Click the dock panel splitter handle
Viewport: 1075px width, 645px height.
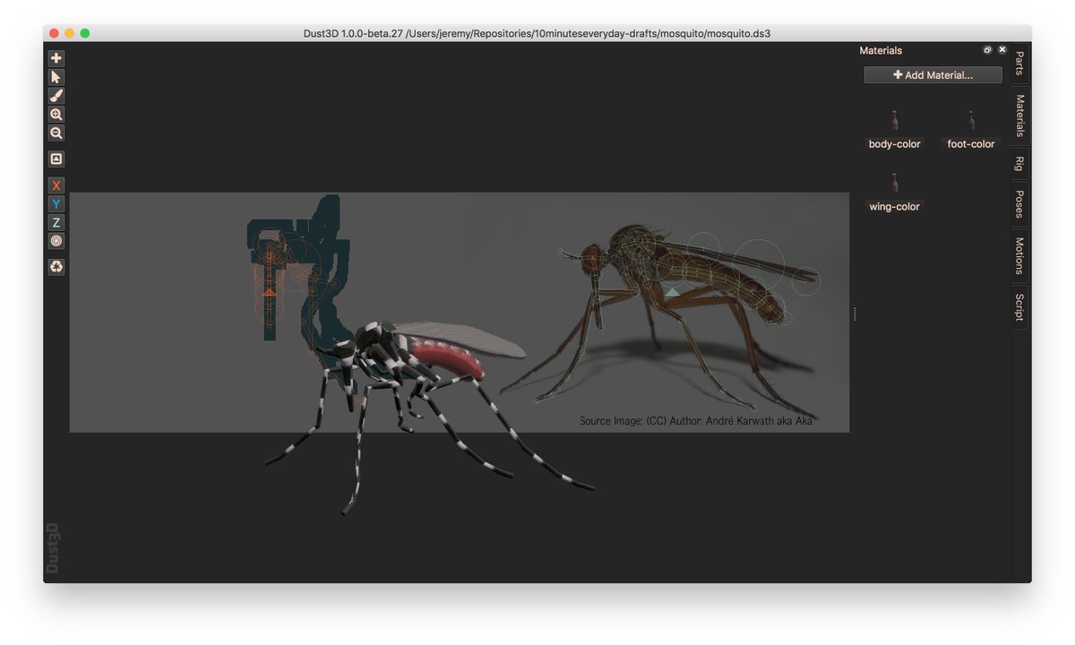click(855, 314)
